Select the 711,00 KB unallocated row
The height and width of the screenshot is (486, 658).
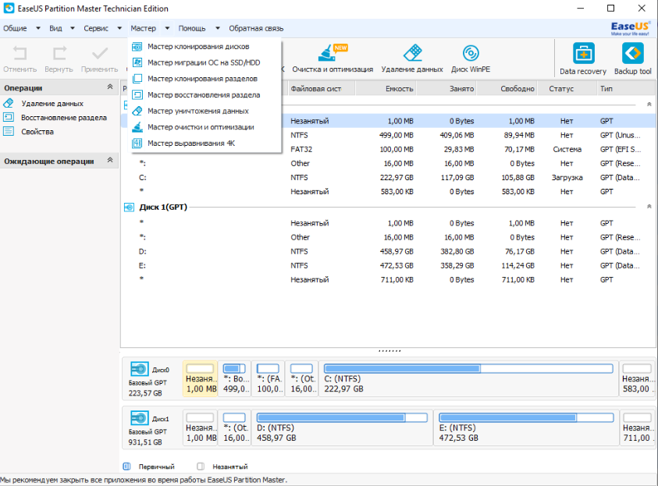pyautogui.click(x=389, y=280)
